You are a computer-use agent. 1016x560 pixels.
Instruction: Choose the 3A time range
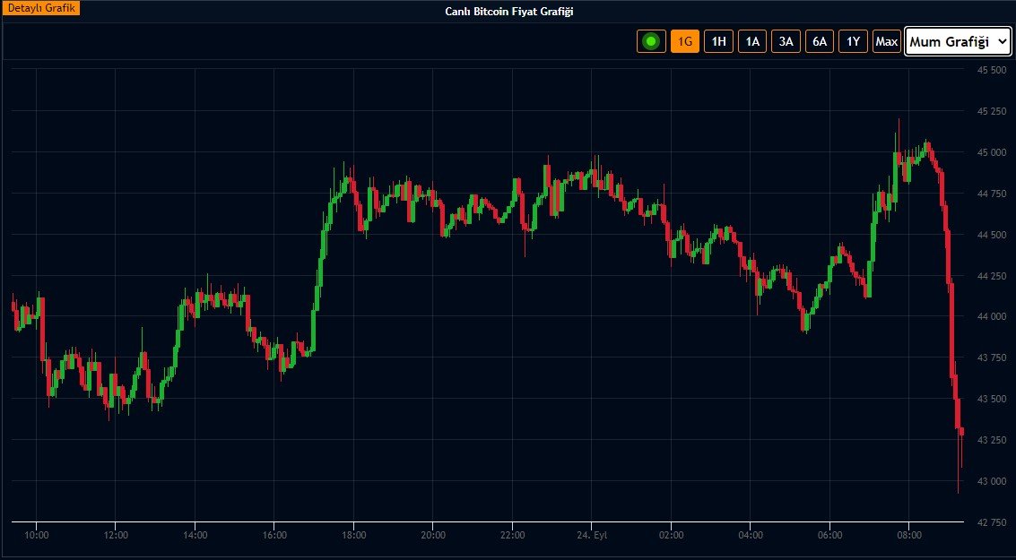[786, 41]
